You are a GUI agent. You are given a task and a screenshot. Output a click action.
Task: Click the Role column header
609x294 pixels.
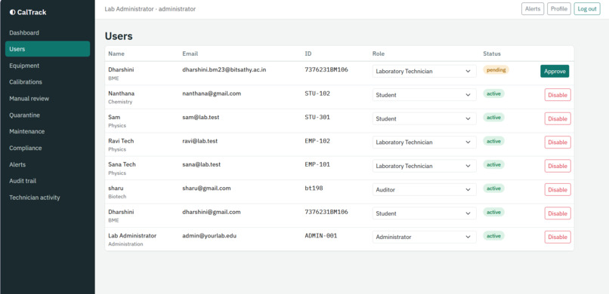point(379,54)
